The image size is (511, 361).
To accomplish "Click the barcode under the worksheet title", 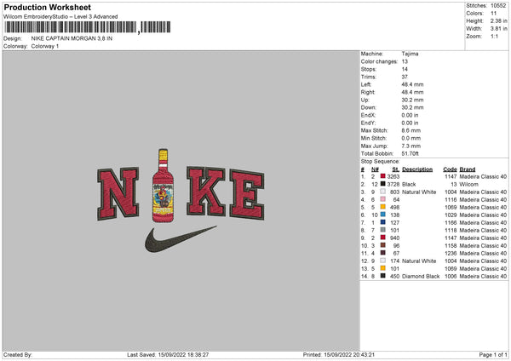I will pyautogui.click(x=88, y=27).
